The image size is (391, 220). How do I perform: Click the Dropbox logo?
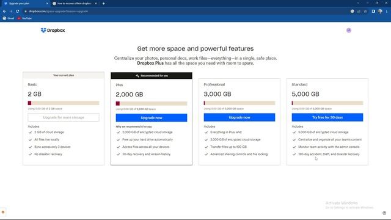pyautogui.click(x=53, y=30)
